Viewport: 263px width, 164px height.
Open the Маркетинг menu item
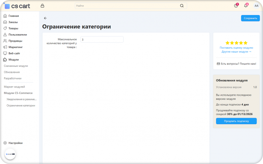tap(15, 47)
